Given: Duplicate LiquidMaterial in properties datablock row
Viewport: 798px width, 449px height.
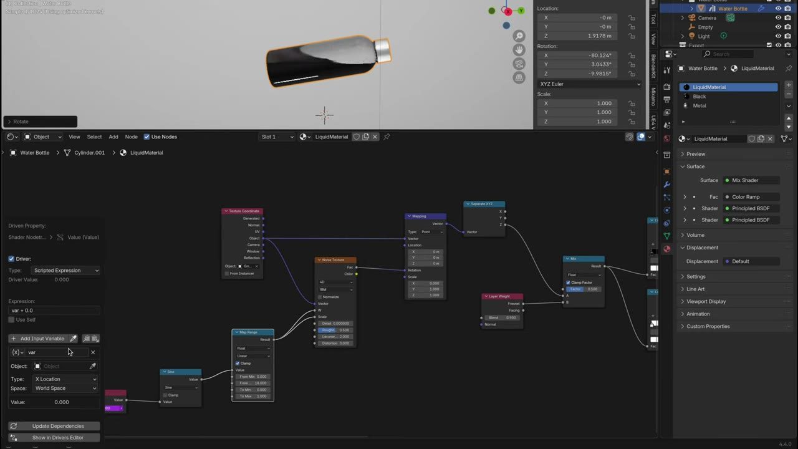Looking at the screenshot, I should pos(761,139).
